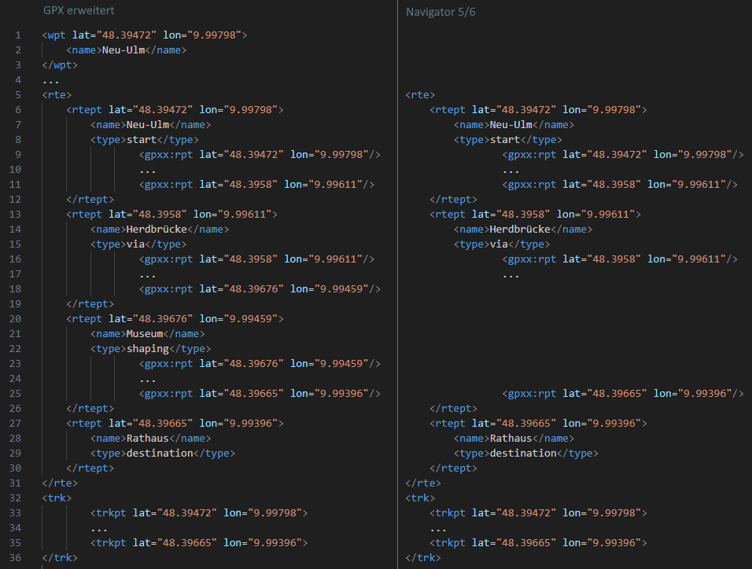Viewport: 752px width, 569px height.
Task: Click the opening rte tag in Navigator pane
Action: pos(420,95)
